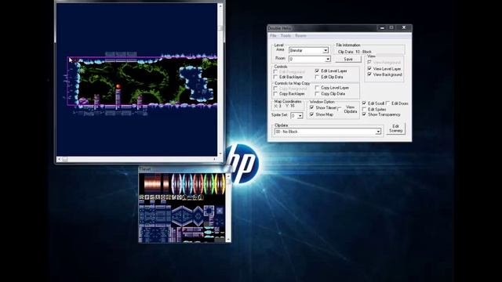
Task: Check the Copy Clip Data box
Action: (x=317, y=94)
